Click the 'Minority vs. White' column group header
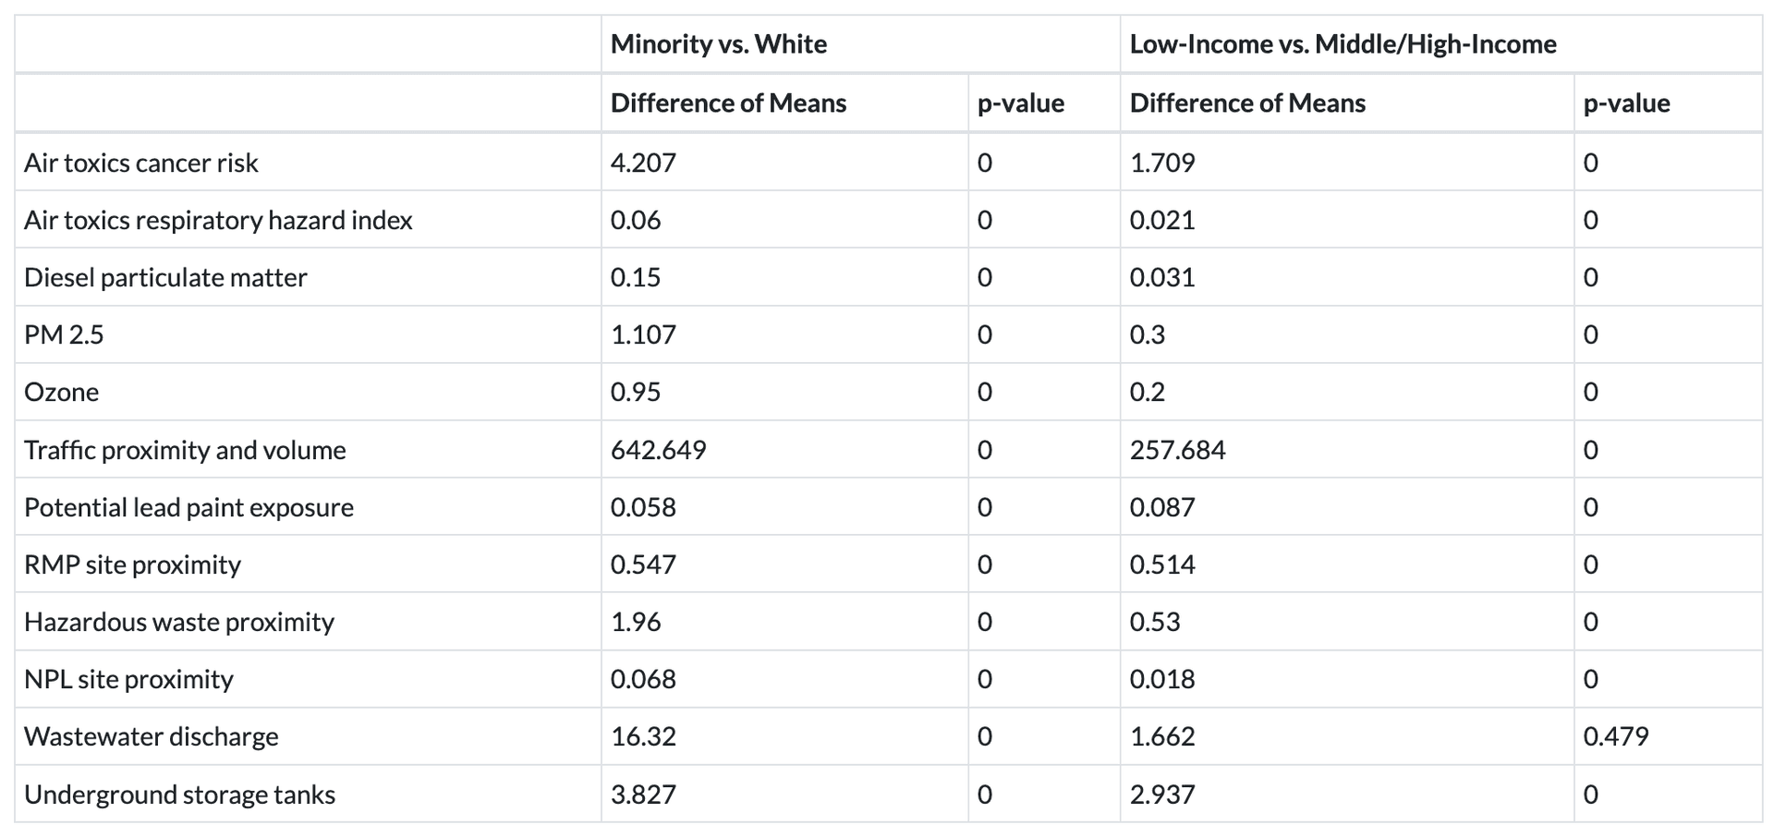The image size is (1774, 837). 718,44
